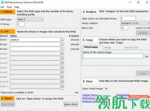This screenshot has width=150, height=111.
Task: Click the Drive1 (closed) status text
Action: (75, 40)
